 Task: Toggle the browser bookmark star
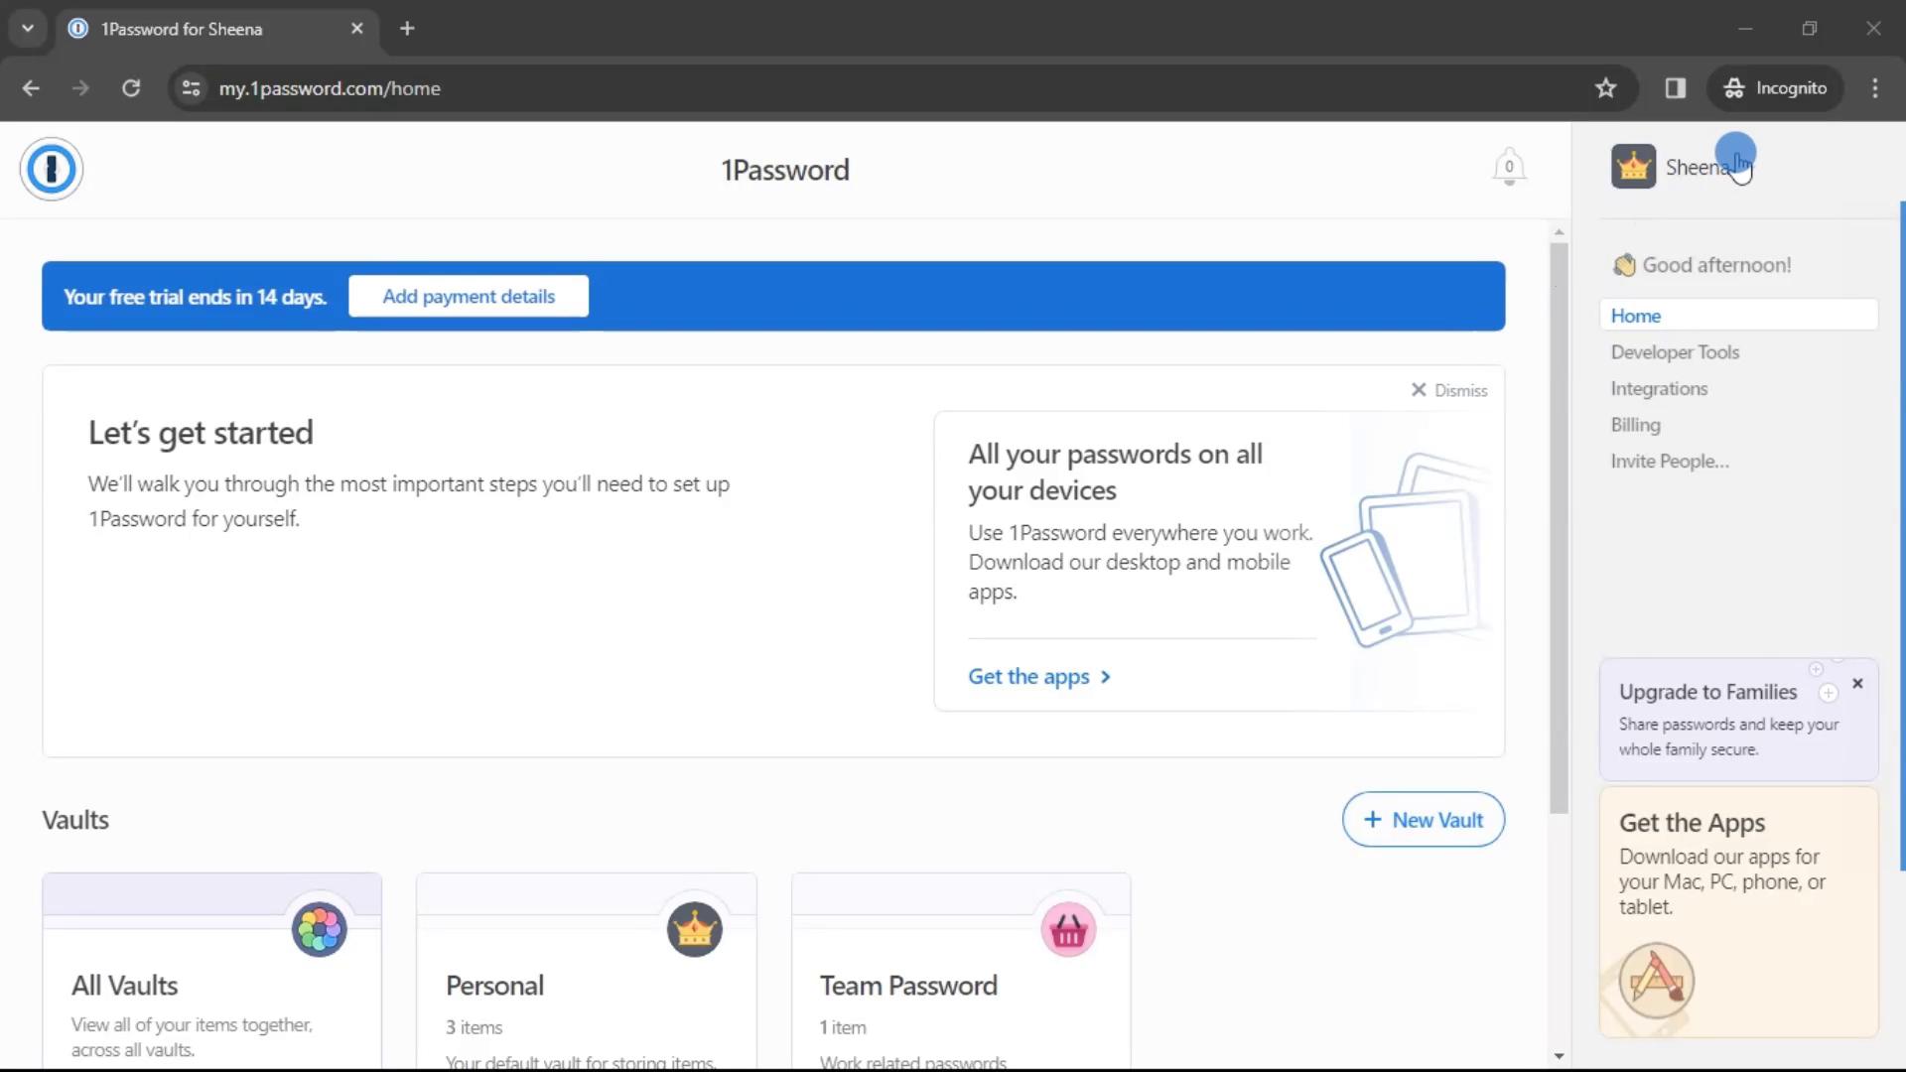coord(1606,87)
